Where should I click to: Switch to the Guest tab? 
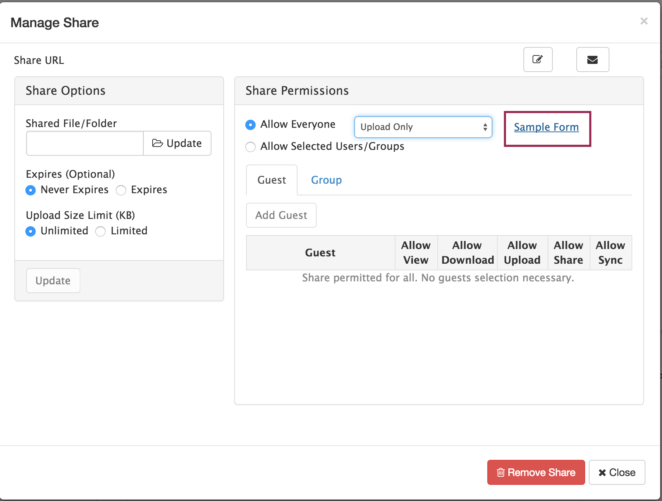(x=272, y=180)
